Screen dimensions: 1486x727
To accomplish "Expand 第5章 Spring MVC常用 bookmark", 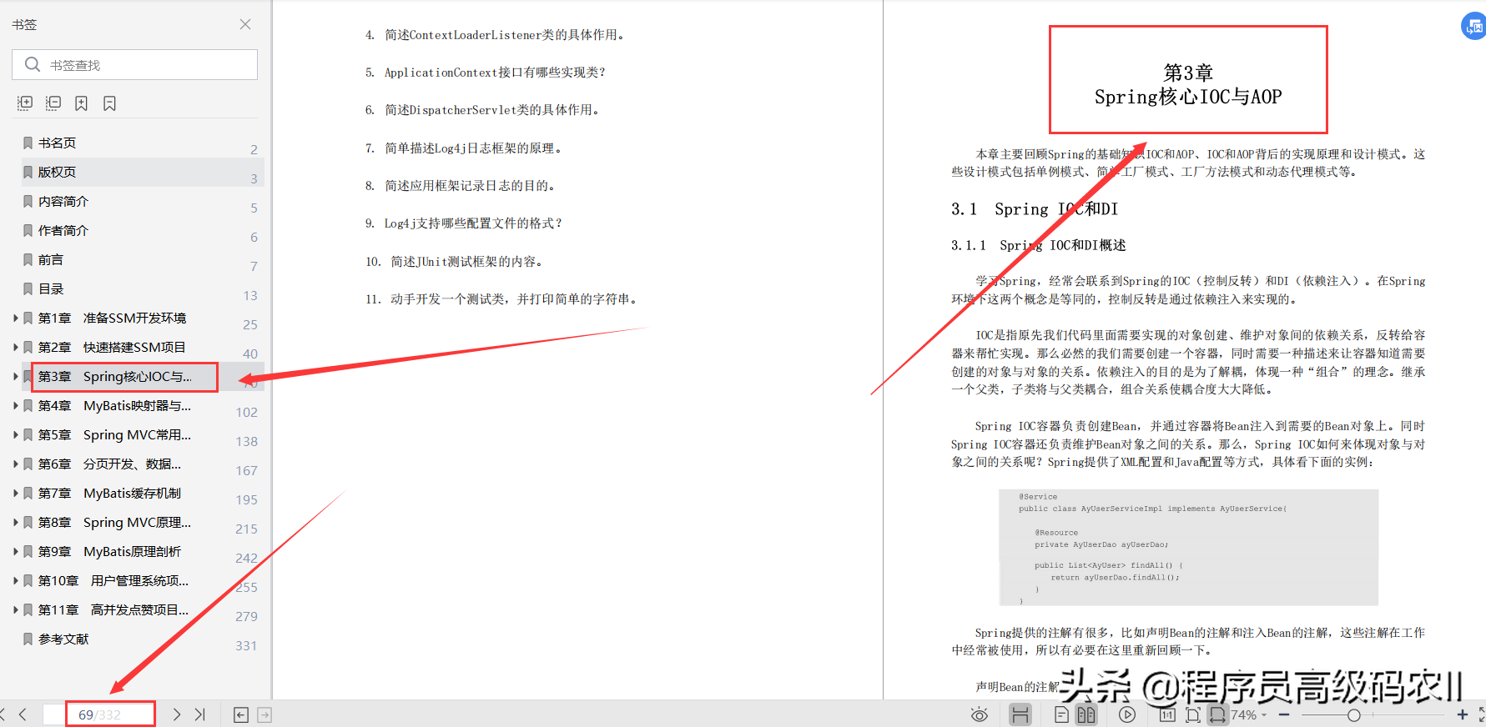I will 16,434.
